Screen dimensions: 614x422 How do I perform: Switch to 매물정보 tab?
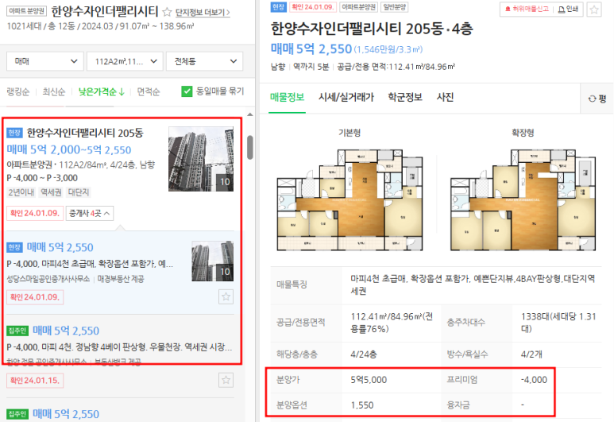[x=287, y=97]
